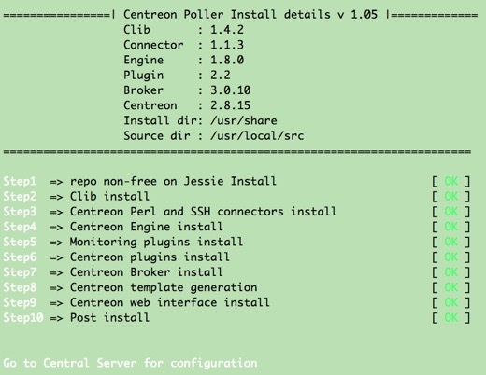486x375 pixels.
Task: Click 'Centreon template generation' step text
Action: (x=164, y=287)
